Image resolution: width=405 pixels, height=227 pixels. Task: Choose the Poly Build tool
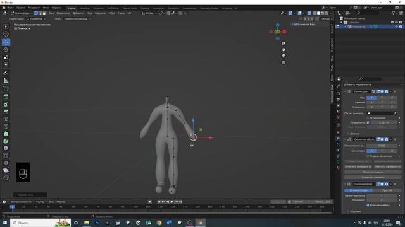[6, 134]
